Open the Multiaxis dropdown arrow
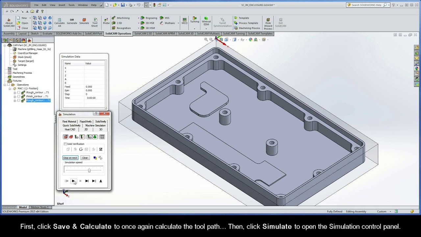 (x=178, y=23)
